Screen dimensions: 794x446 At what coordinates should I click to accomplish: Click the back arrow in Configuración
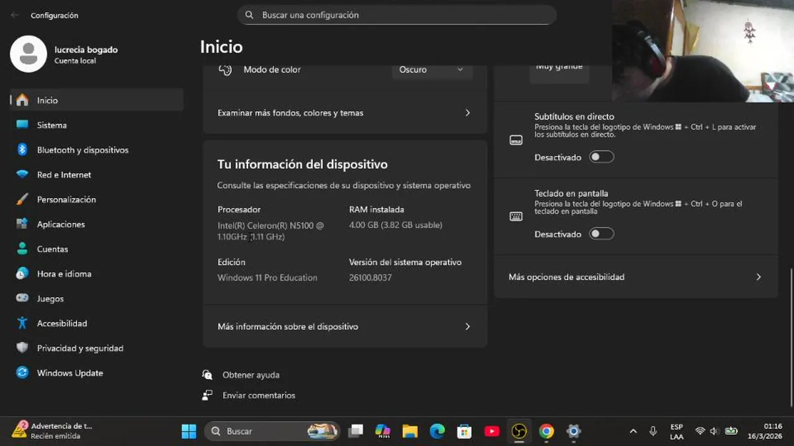click(14, 15)
